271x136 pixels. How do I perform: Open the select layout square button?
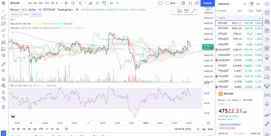pyautogui.click(x=160, y=3)
